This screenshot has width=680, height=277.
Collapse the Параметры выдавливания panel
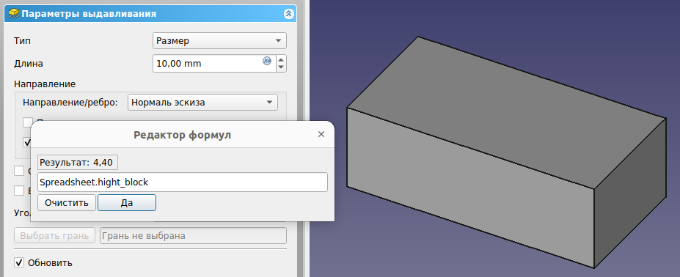pos(289,14)
